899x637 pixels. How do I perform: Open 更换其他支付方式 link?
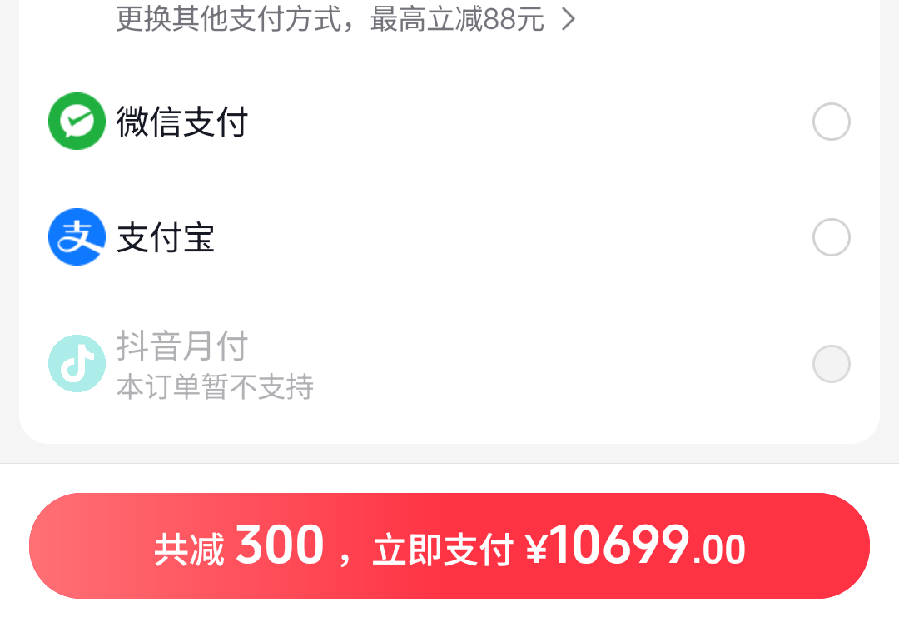tap(230, 19)
